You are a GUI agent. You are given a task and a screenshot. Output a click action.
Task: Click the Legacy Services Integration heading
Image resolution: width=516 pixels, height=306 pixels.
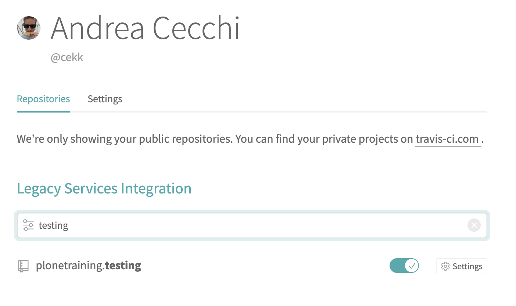(x=104, y=188)
